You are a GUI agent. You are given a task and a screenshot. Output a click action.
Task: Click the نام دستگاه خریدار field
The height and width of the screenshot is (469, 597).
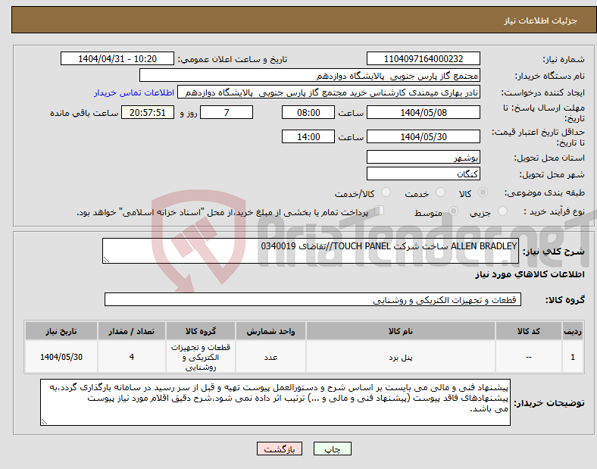point(310,75)
